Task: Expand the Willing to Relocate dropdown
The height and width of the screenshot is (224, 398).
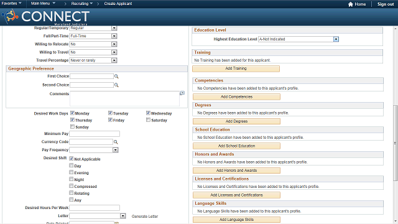Action: coord(114,44)
